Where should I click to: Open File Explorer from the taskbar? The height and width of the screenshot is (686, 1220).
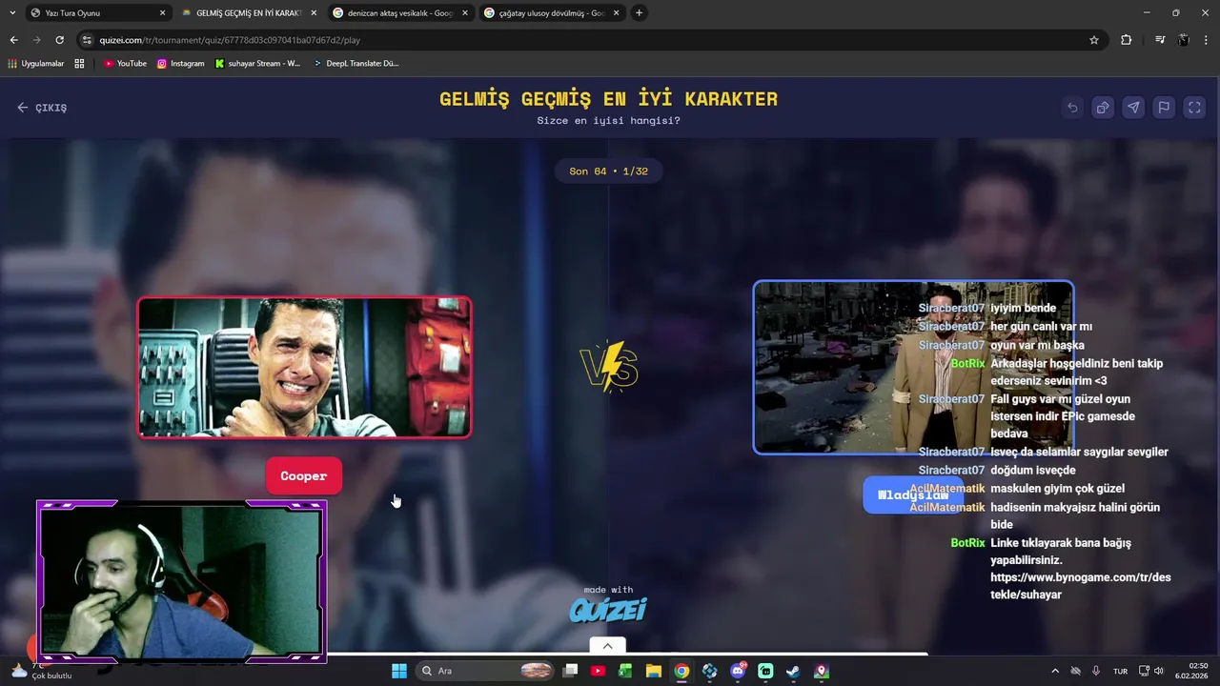coord(654,671)
